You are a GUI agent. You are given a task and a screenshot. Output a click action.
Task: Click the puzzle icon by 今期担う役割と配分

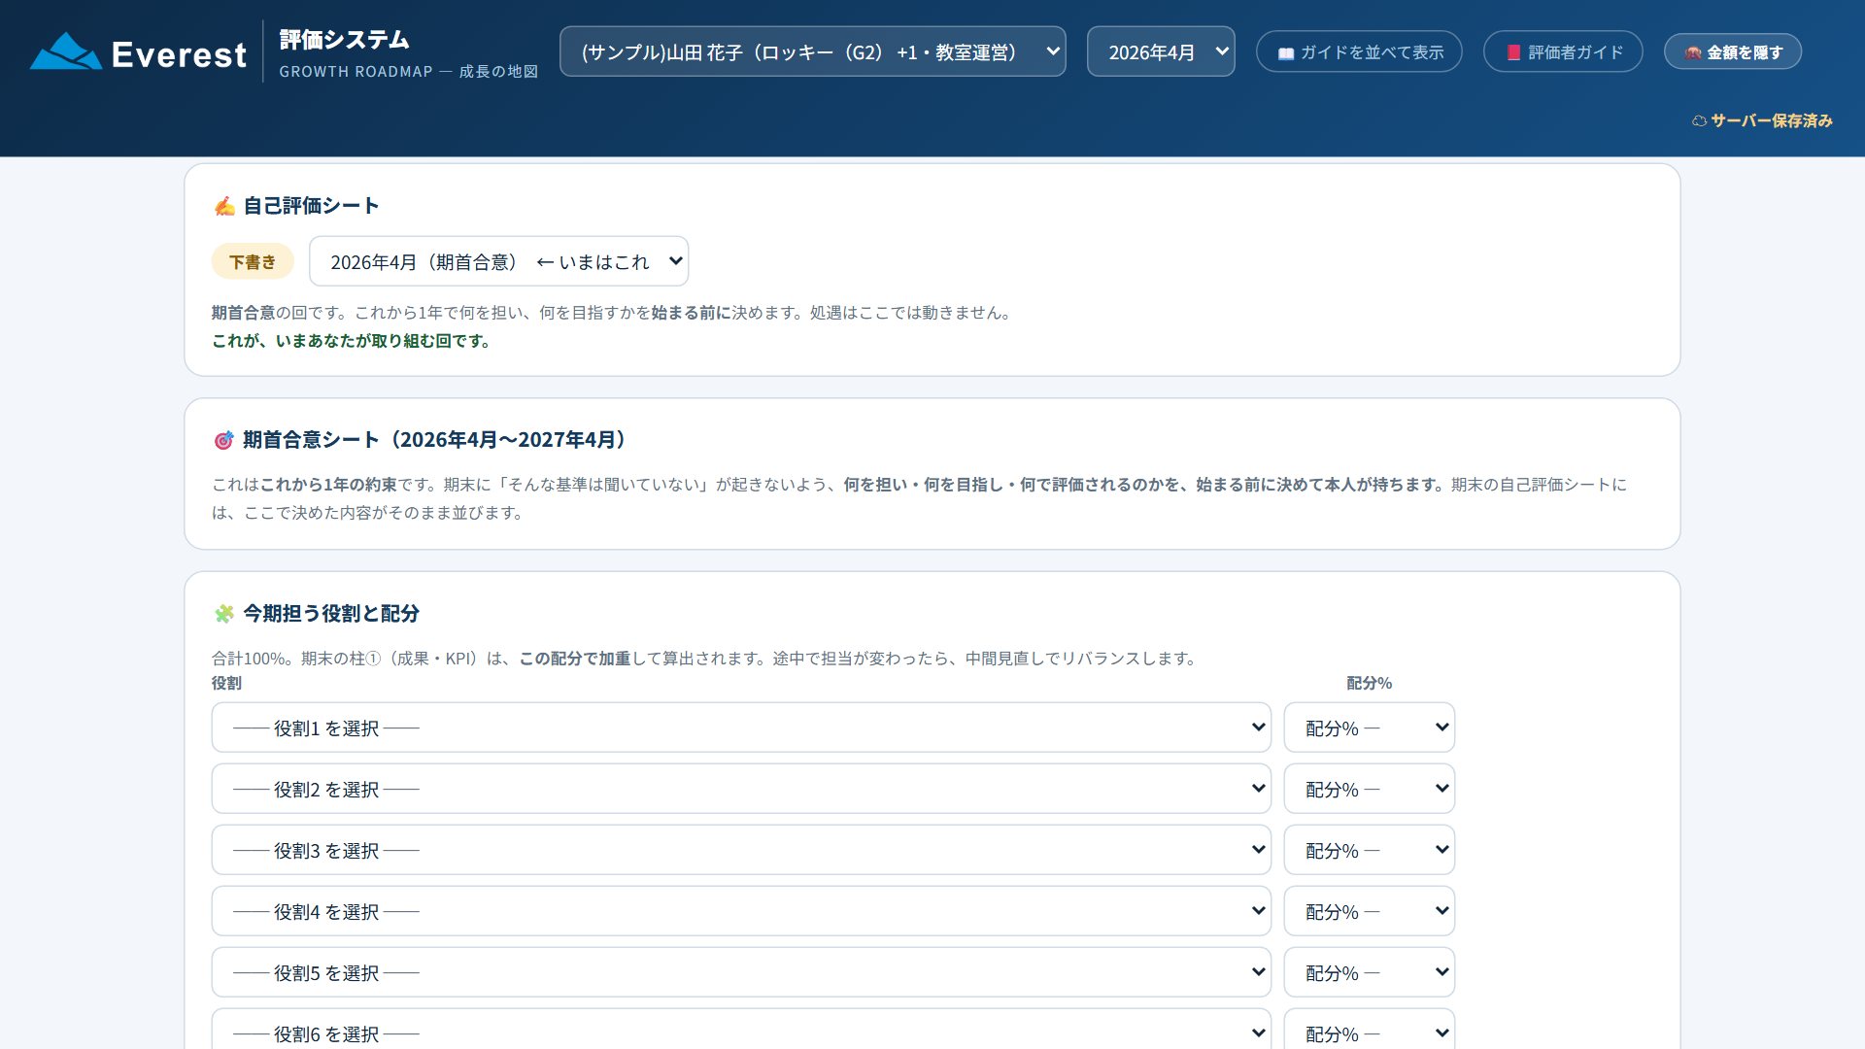pos(224,614)
